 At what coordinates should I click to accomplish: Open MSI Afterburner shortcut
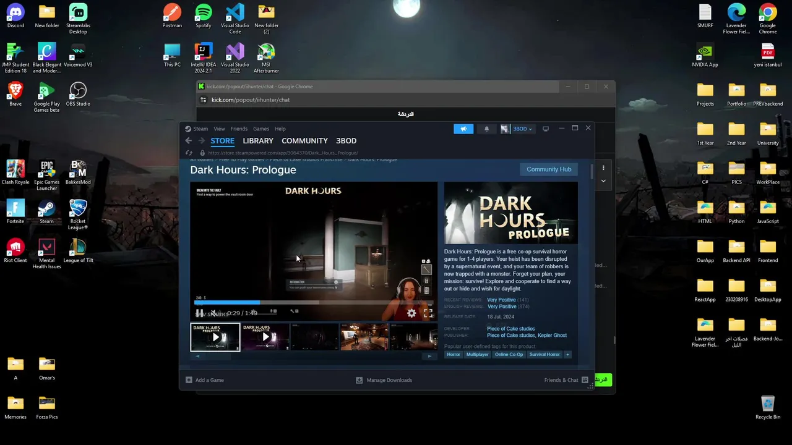[266, 58]
